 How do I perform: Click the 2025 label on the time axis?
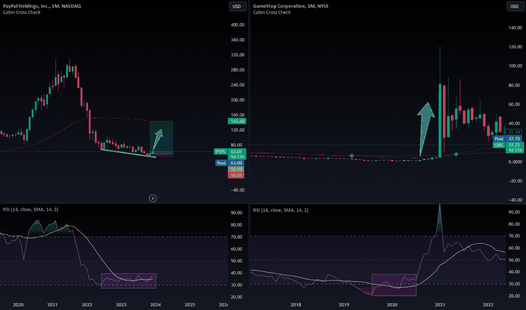(x=190, y=304)
